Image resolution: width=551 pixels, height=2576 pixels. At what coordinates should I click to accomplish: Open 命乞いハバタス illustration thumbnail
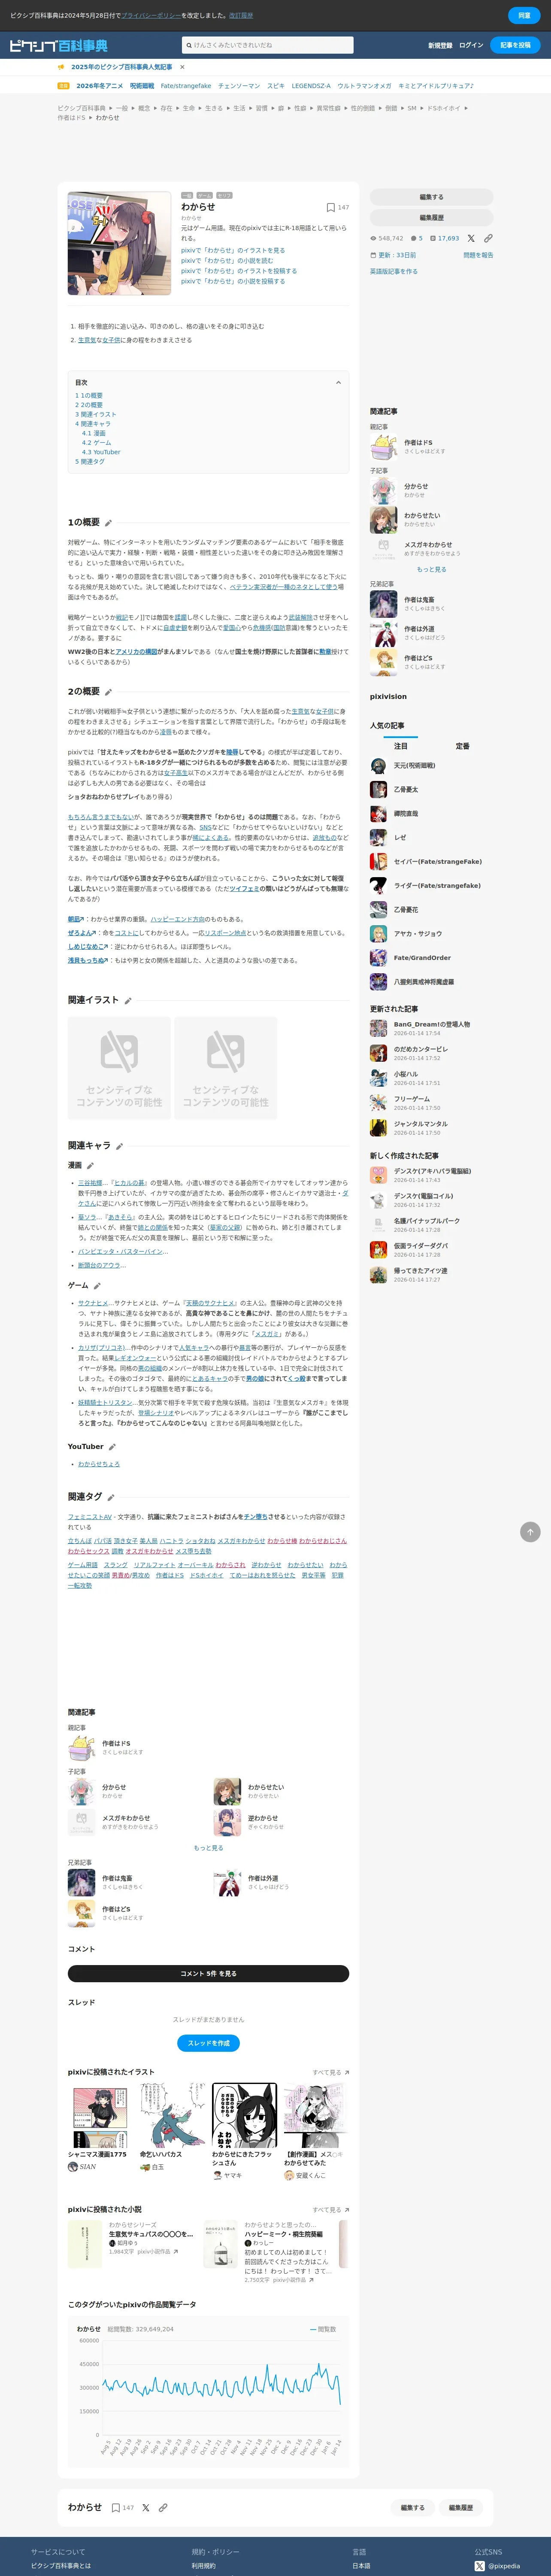[x=172, y=2115]
